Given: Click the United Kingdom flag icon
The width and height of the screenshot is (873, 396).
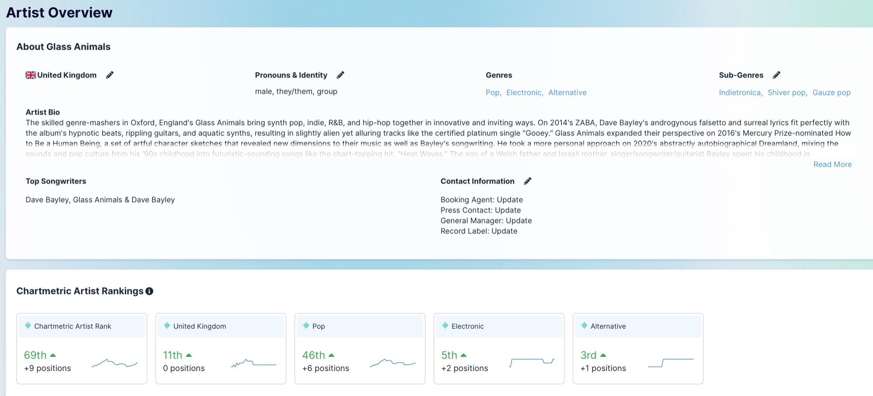Looking at the screenshot, I should (x=31, y=75).
